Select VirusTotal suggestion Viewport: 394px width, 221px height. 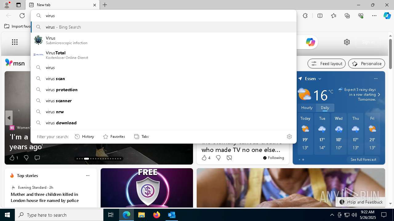pos(163,55)
